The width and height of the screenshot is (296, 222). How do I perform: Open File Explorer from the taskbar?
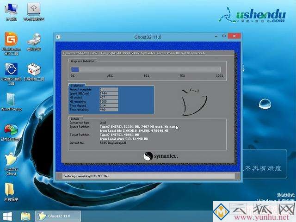point(26,216)
